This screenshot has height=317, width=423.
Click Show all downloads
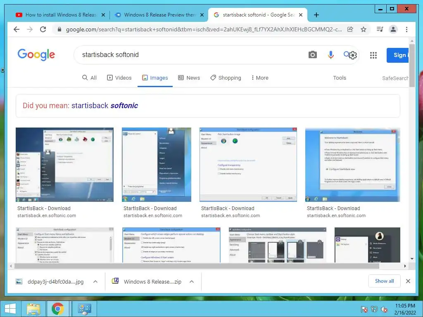point(385,281)
